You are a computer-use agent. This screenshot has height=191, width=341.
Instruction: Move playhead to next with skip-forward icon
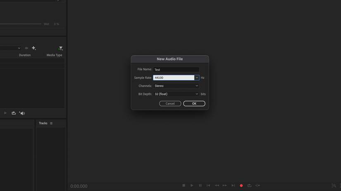tap(233, 185)
